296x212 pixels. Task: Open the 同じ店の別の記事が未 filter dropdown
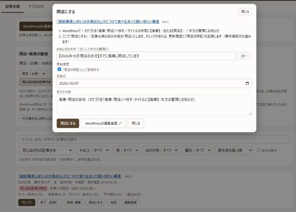(46, 150)
